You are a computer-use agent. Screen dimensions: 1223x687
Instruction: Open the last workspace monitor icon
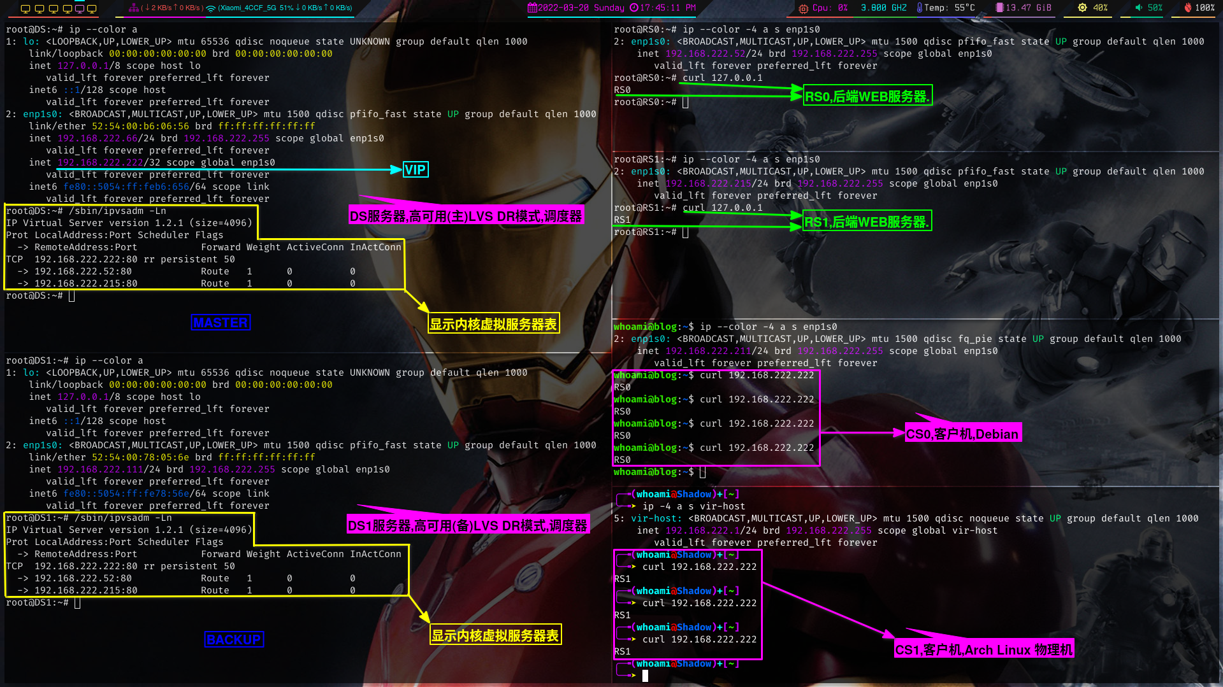(x=92, y=8)
